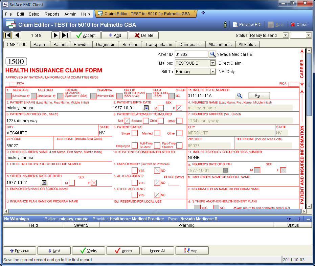The width and height of the screenshot is (315, 266).
Task: Check the Medicare checkbox
Action: (x=9, y=96)
